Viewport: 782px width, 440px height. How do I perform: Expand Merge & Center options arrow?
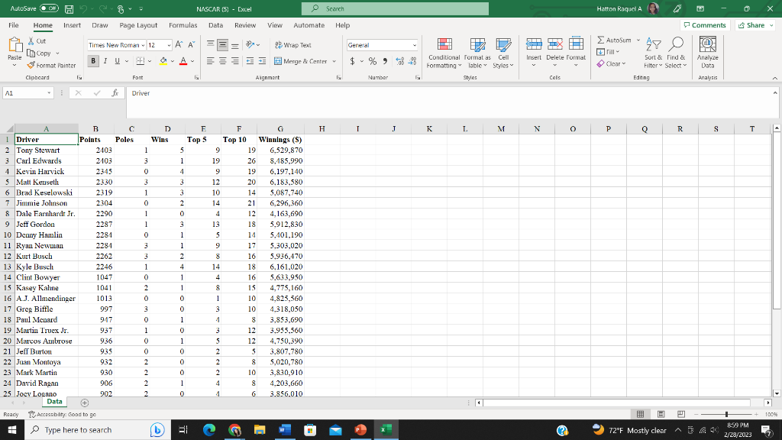point(334,61)
